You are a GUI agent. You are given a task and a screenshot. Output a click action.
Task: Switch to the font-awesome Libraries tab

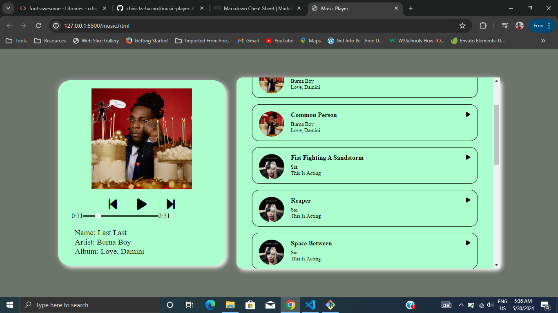63,8
